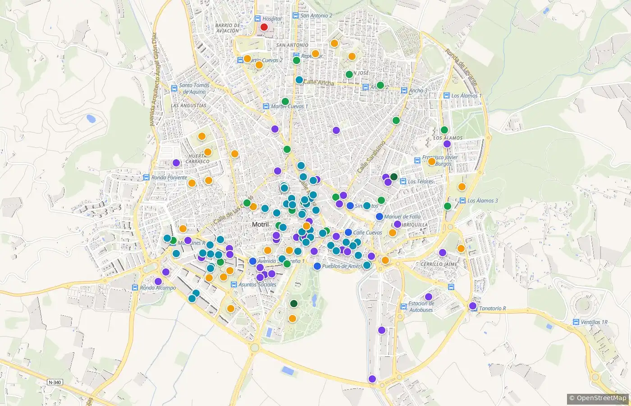Click the Hospital bus stop icon
The width and height of the screenshot is (631, 406).
tap(258, 19)
